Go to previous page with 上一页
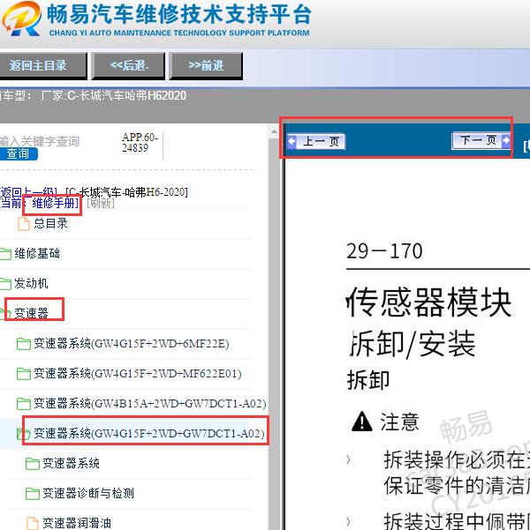Screen dimensions: 530x530 tap(316, 141)
